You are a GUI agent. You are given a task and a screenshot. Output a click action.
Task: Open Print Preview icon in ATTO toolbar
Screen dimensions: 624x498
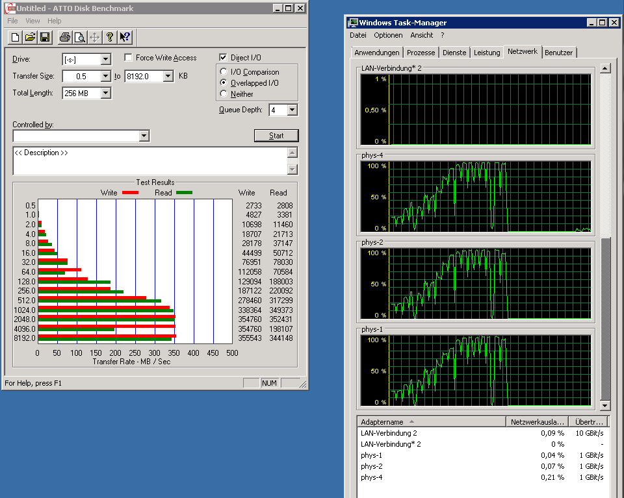coord(79,38)
